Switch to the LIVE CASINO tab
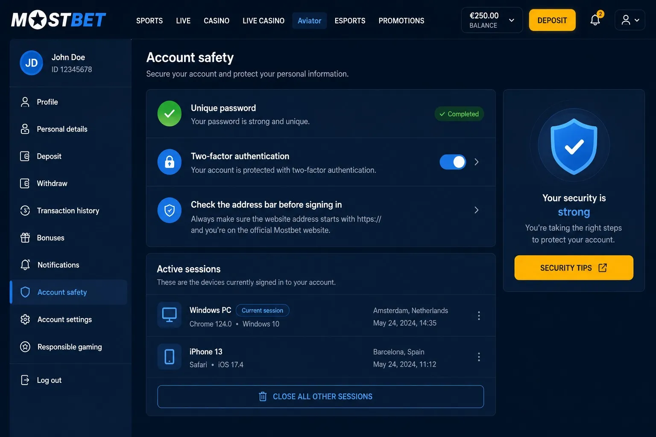This screenshot has height=437, width=656. (264, 20)
